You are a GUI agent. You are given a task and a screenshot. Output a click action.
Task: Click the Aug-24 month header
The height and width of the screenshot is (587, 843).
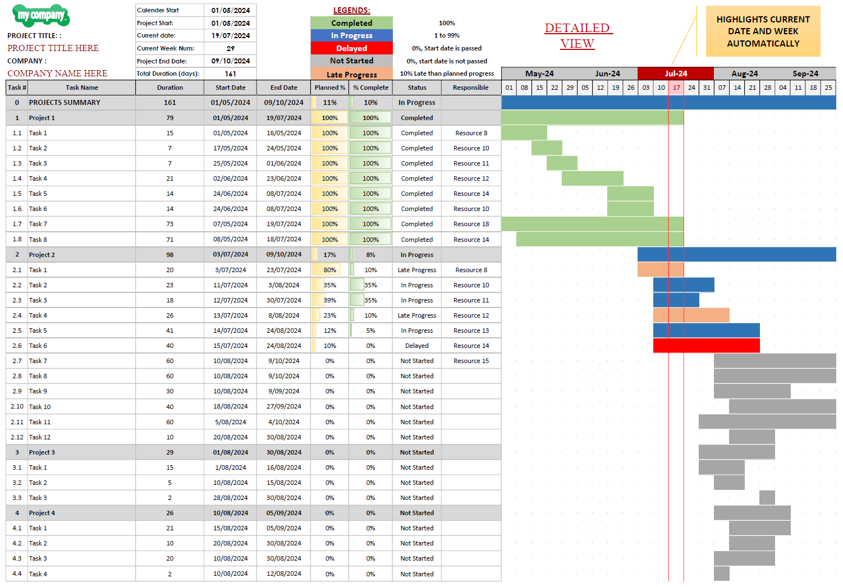point(744,74)
